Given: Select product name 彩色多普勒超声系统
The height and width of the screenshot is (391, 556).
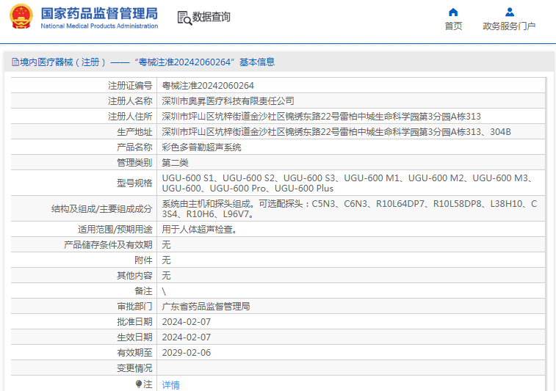Looking at the screenshot, I should click(x=201, y=147).
